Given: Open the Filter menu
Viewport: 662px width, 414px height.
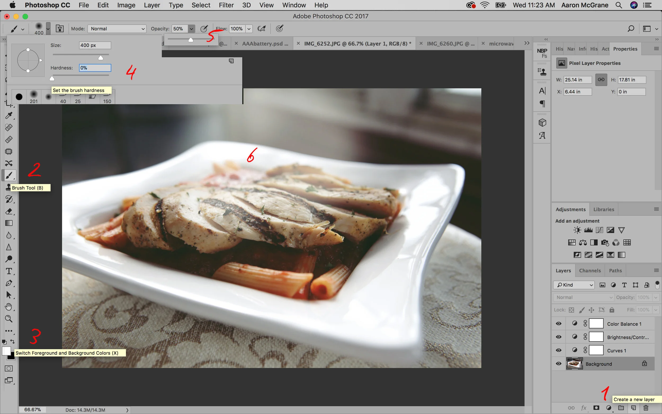Looking at the screenshot, I should [226, 5].
